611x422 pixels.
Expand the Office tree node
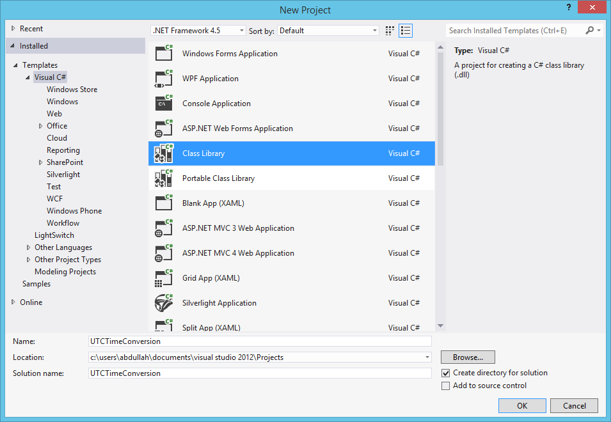tap(40, 126)
